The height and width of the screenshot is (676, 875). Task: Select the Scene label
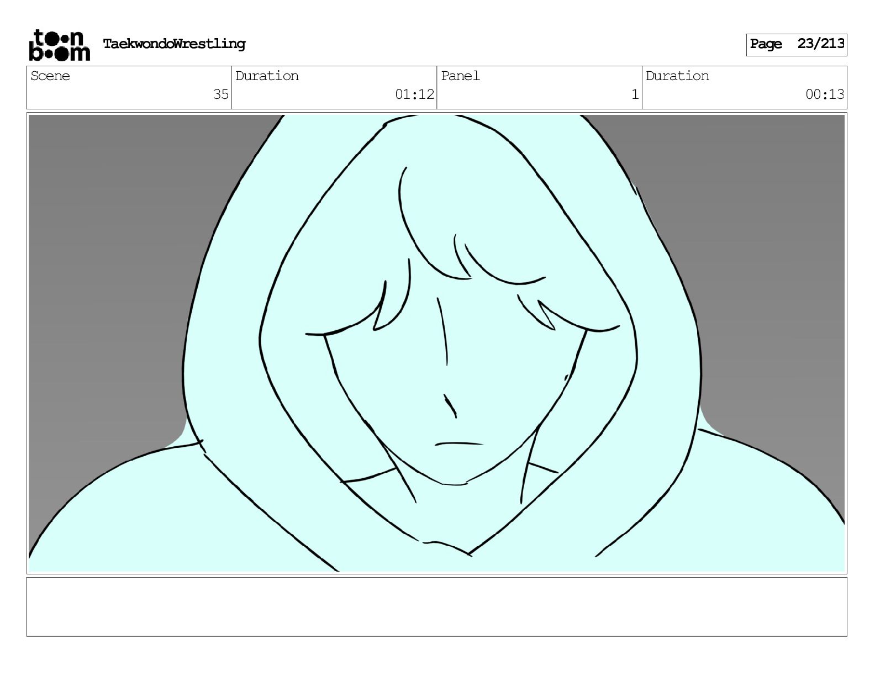point(50,76)
